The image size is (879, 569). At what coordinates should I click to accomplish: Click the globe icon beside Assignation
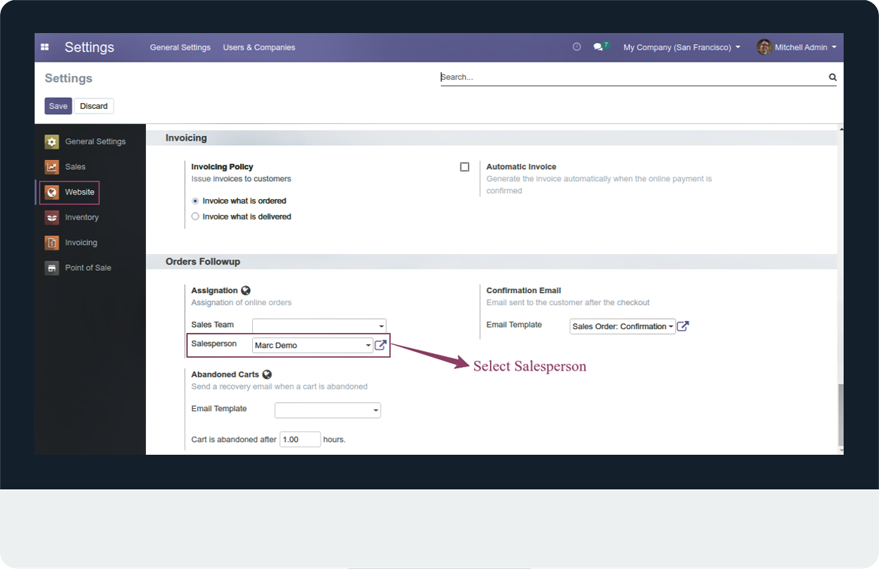pyautogui.click(x=245, y=291)
